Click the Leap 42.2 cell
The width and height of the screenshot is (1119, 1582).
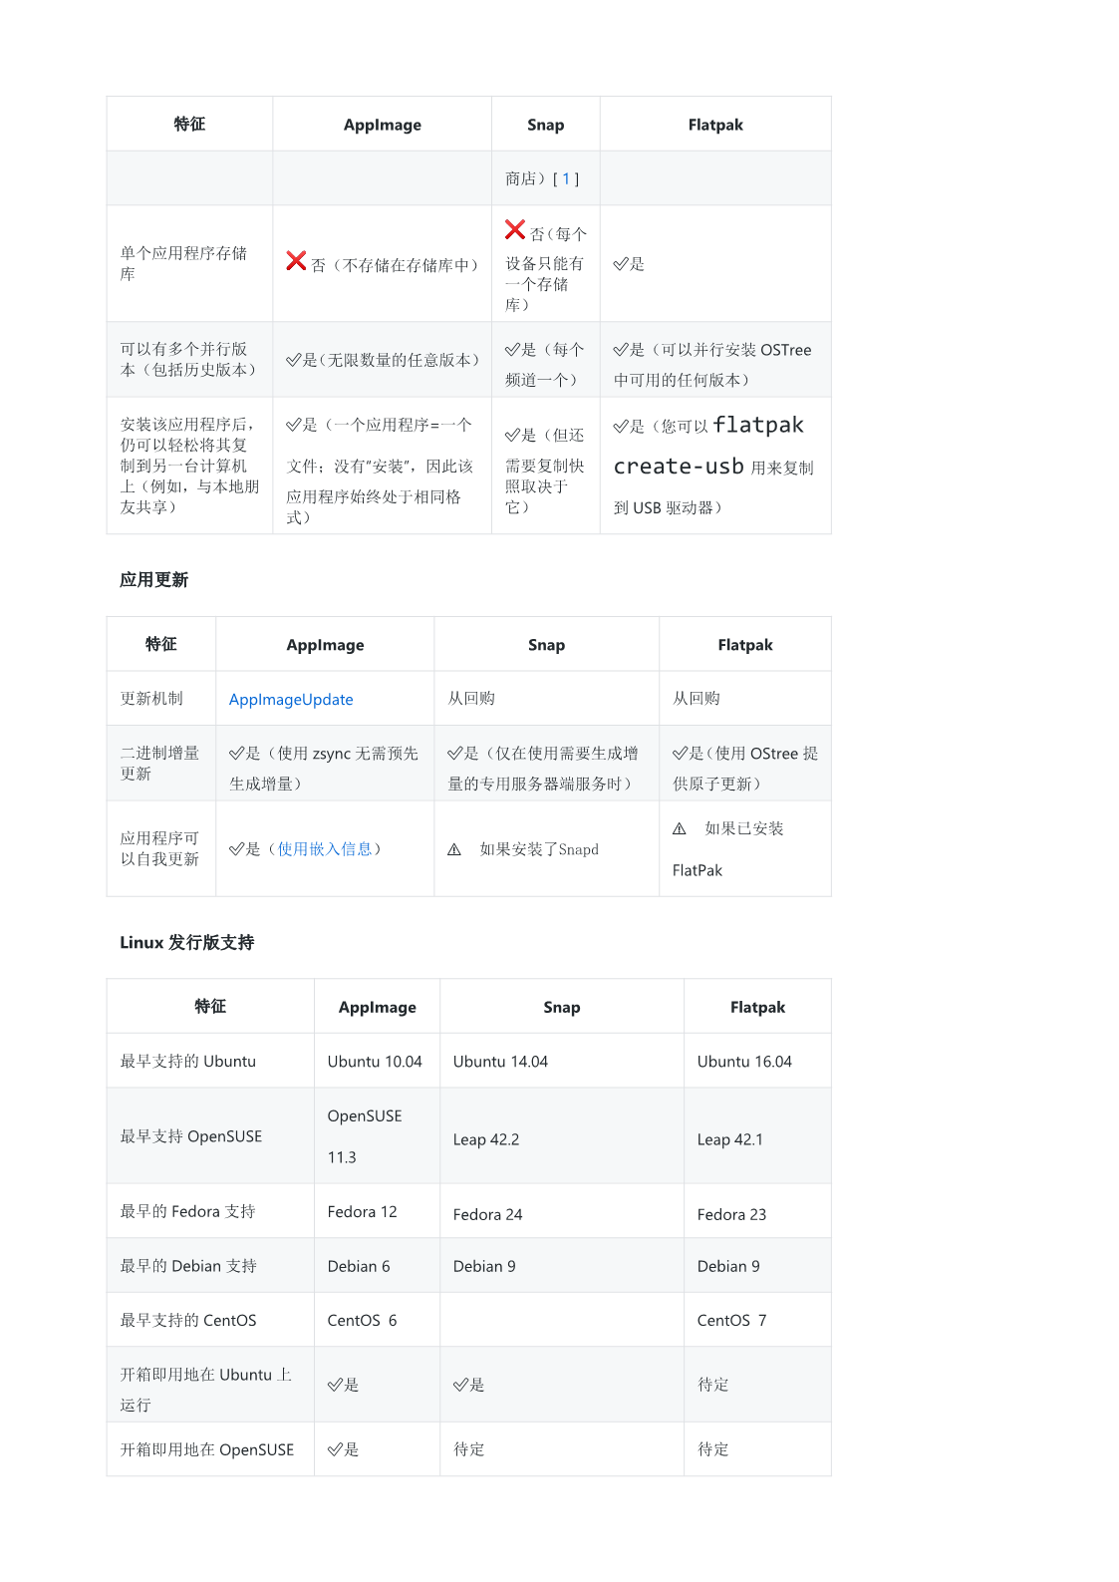point(486,1139)
